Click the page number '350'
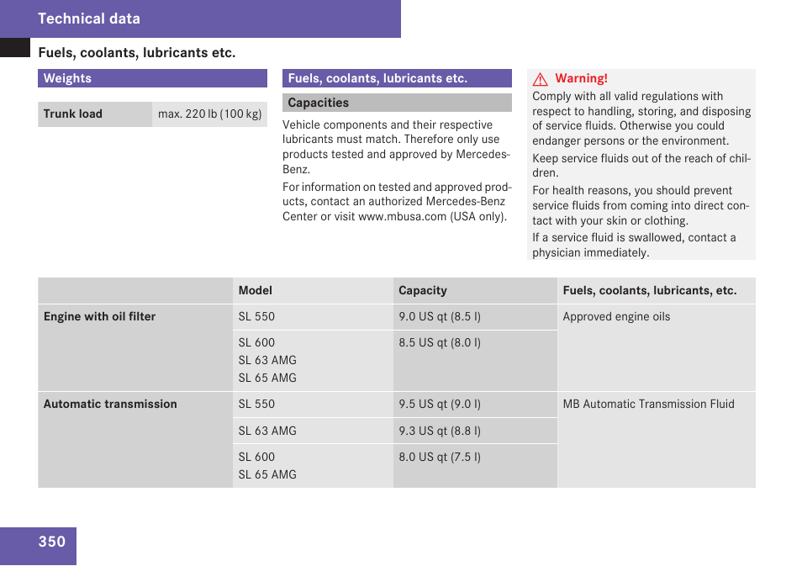The height and width of the screenshot is (566, 802). (52, 542)
